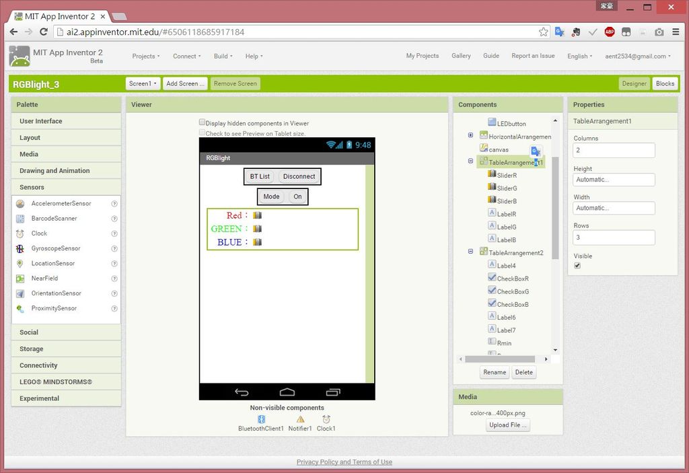Toggle Preview on Tablet size checkbox
The height and width of the screenshot is (473, 689).
click(x=202, y=133)
